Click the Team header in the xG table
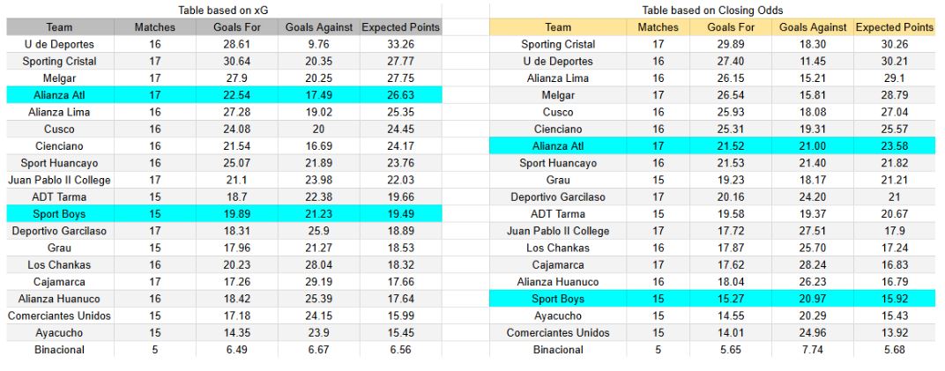Screen dimensions: 945x371 click(59, 27)
